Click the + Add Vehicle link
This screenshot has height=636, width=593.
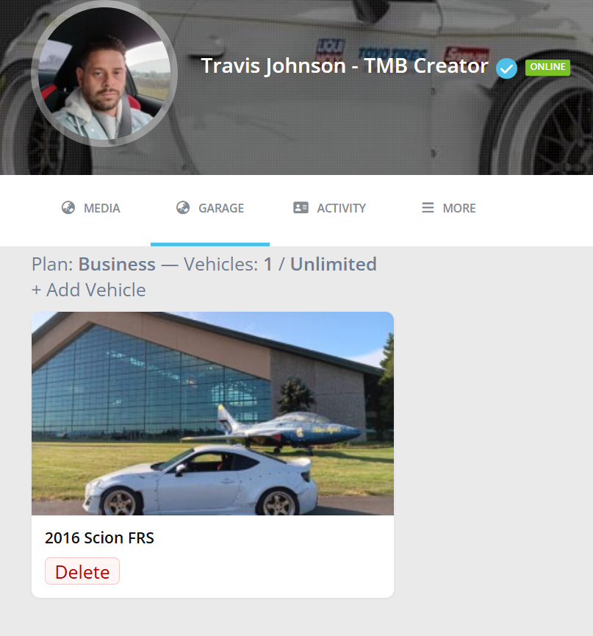[89, 290]
